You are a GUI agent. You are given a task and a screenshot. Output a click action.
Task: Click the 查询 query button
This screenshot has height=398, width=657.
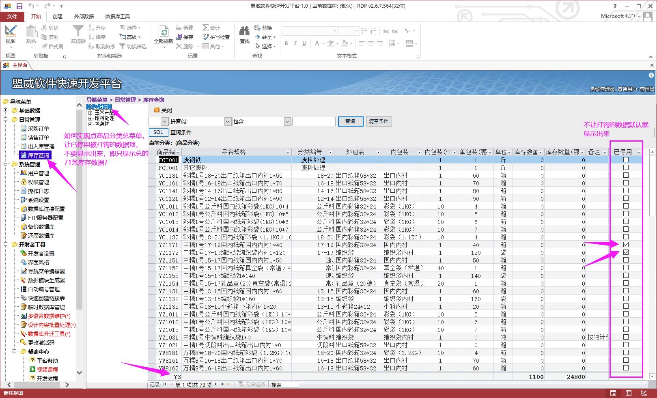(350, 121)
